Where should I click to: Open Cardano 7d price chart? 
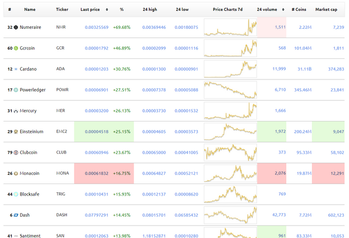(x=230, y=69)
